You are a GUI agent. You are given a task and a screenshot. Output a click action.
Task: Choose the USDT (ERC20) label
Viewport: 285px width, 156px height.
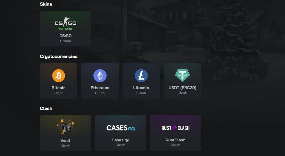(182, 88)
